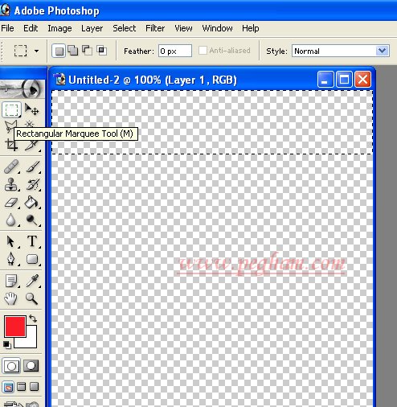This screenshot has height=407, width=397.
Task: Toggle the Anti-aliased checkbox
Action: pos(203,51)
